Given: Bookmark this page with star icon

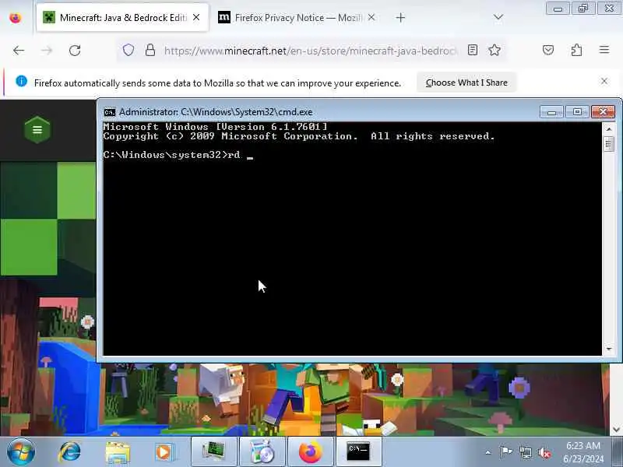Looking at the screenshot, I should coord(495,50).
